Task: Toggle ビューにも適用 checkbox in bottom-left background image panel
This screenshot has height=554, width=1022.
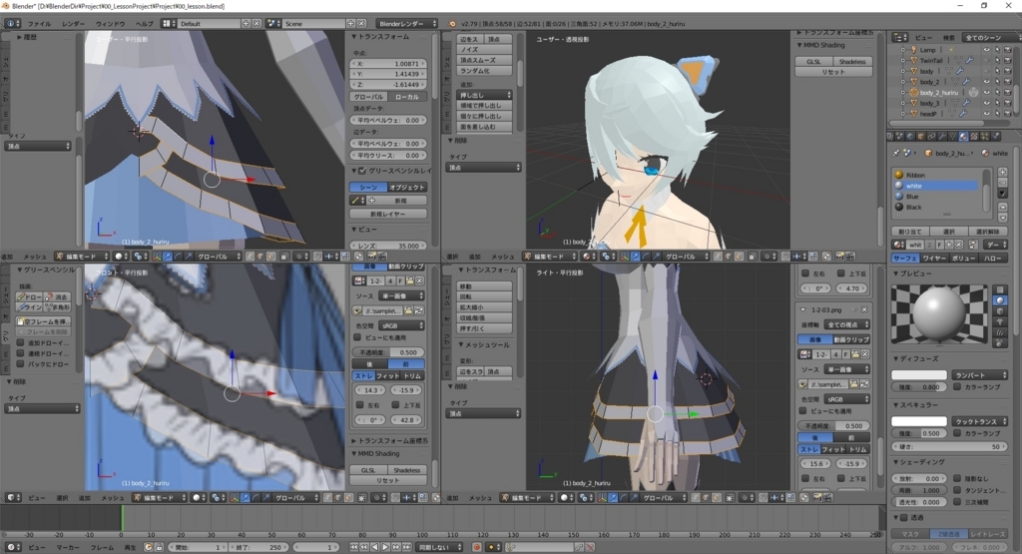Action: [357, 337]
